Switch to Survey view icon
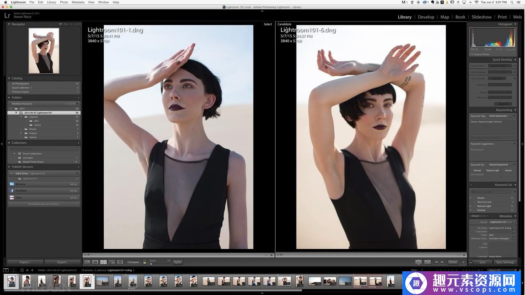 tap(112, 262)
